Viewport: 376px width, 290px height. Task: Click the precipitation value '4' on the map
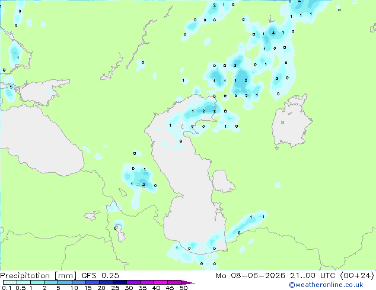[273, 33]
